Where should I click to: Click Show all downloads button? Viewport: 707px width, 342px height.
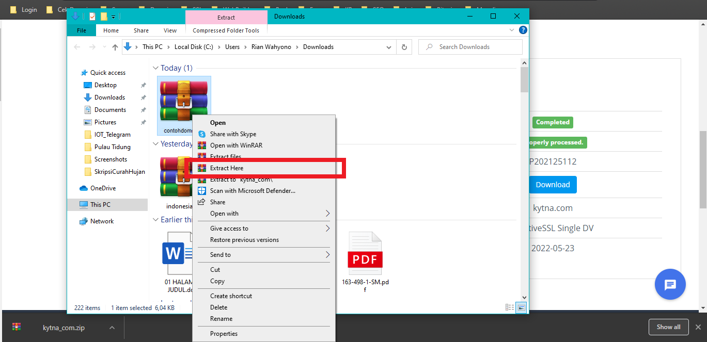point(668,327)
